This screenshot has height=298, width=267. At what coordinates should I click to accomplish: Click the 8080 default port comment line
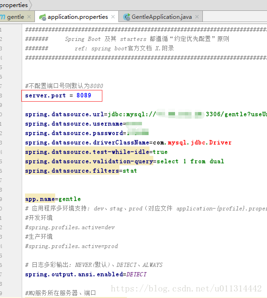64,86
